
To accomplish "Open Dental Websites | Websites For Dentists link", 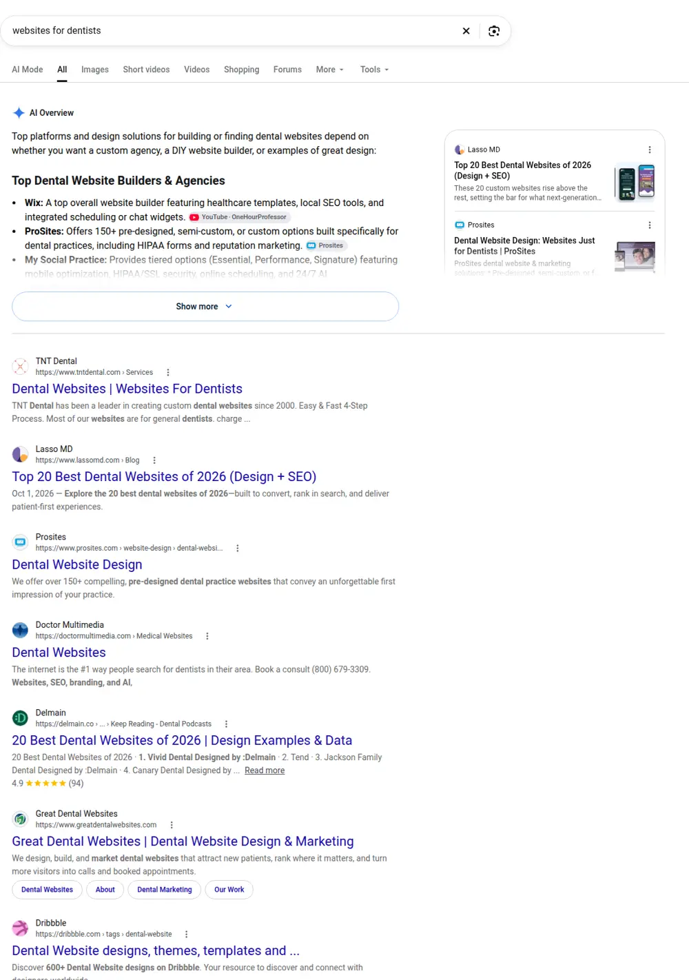I will 127,389.
